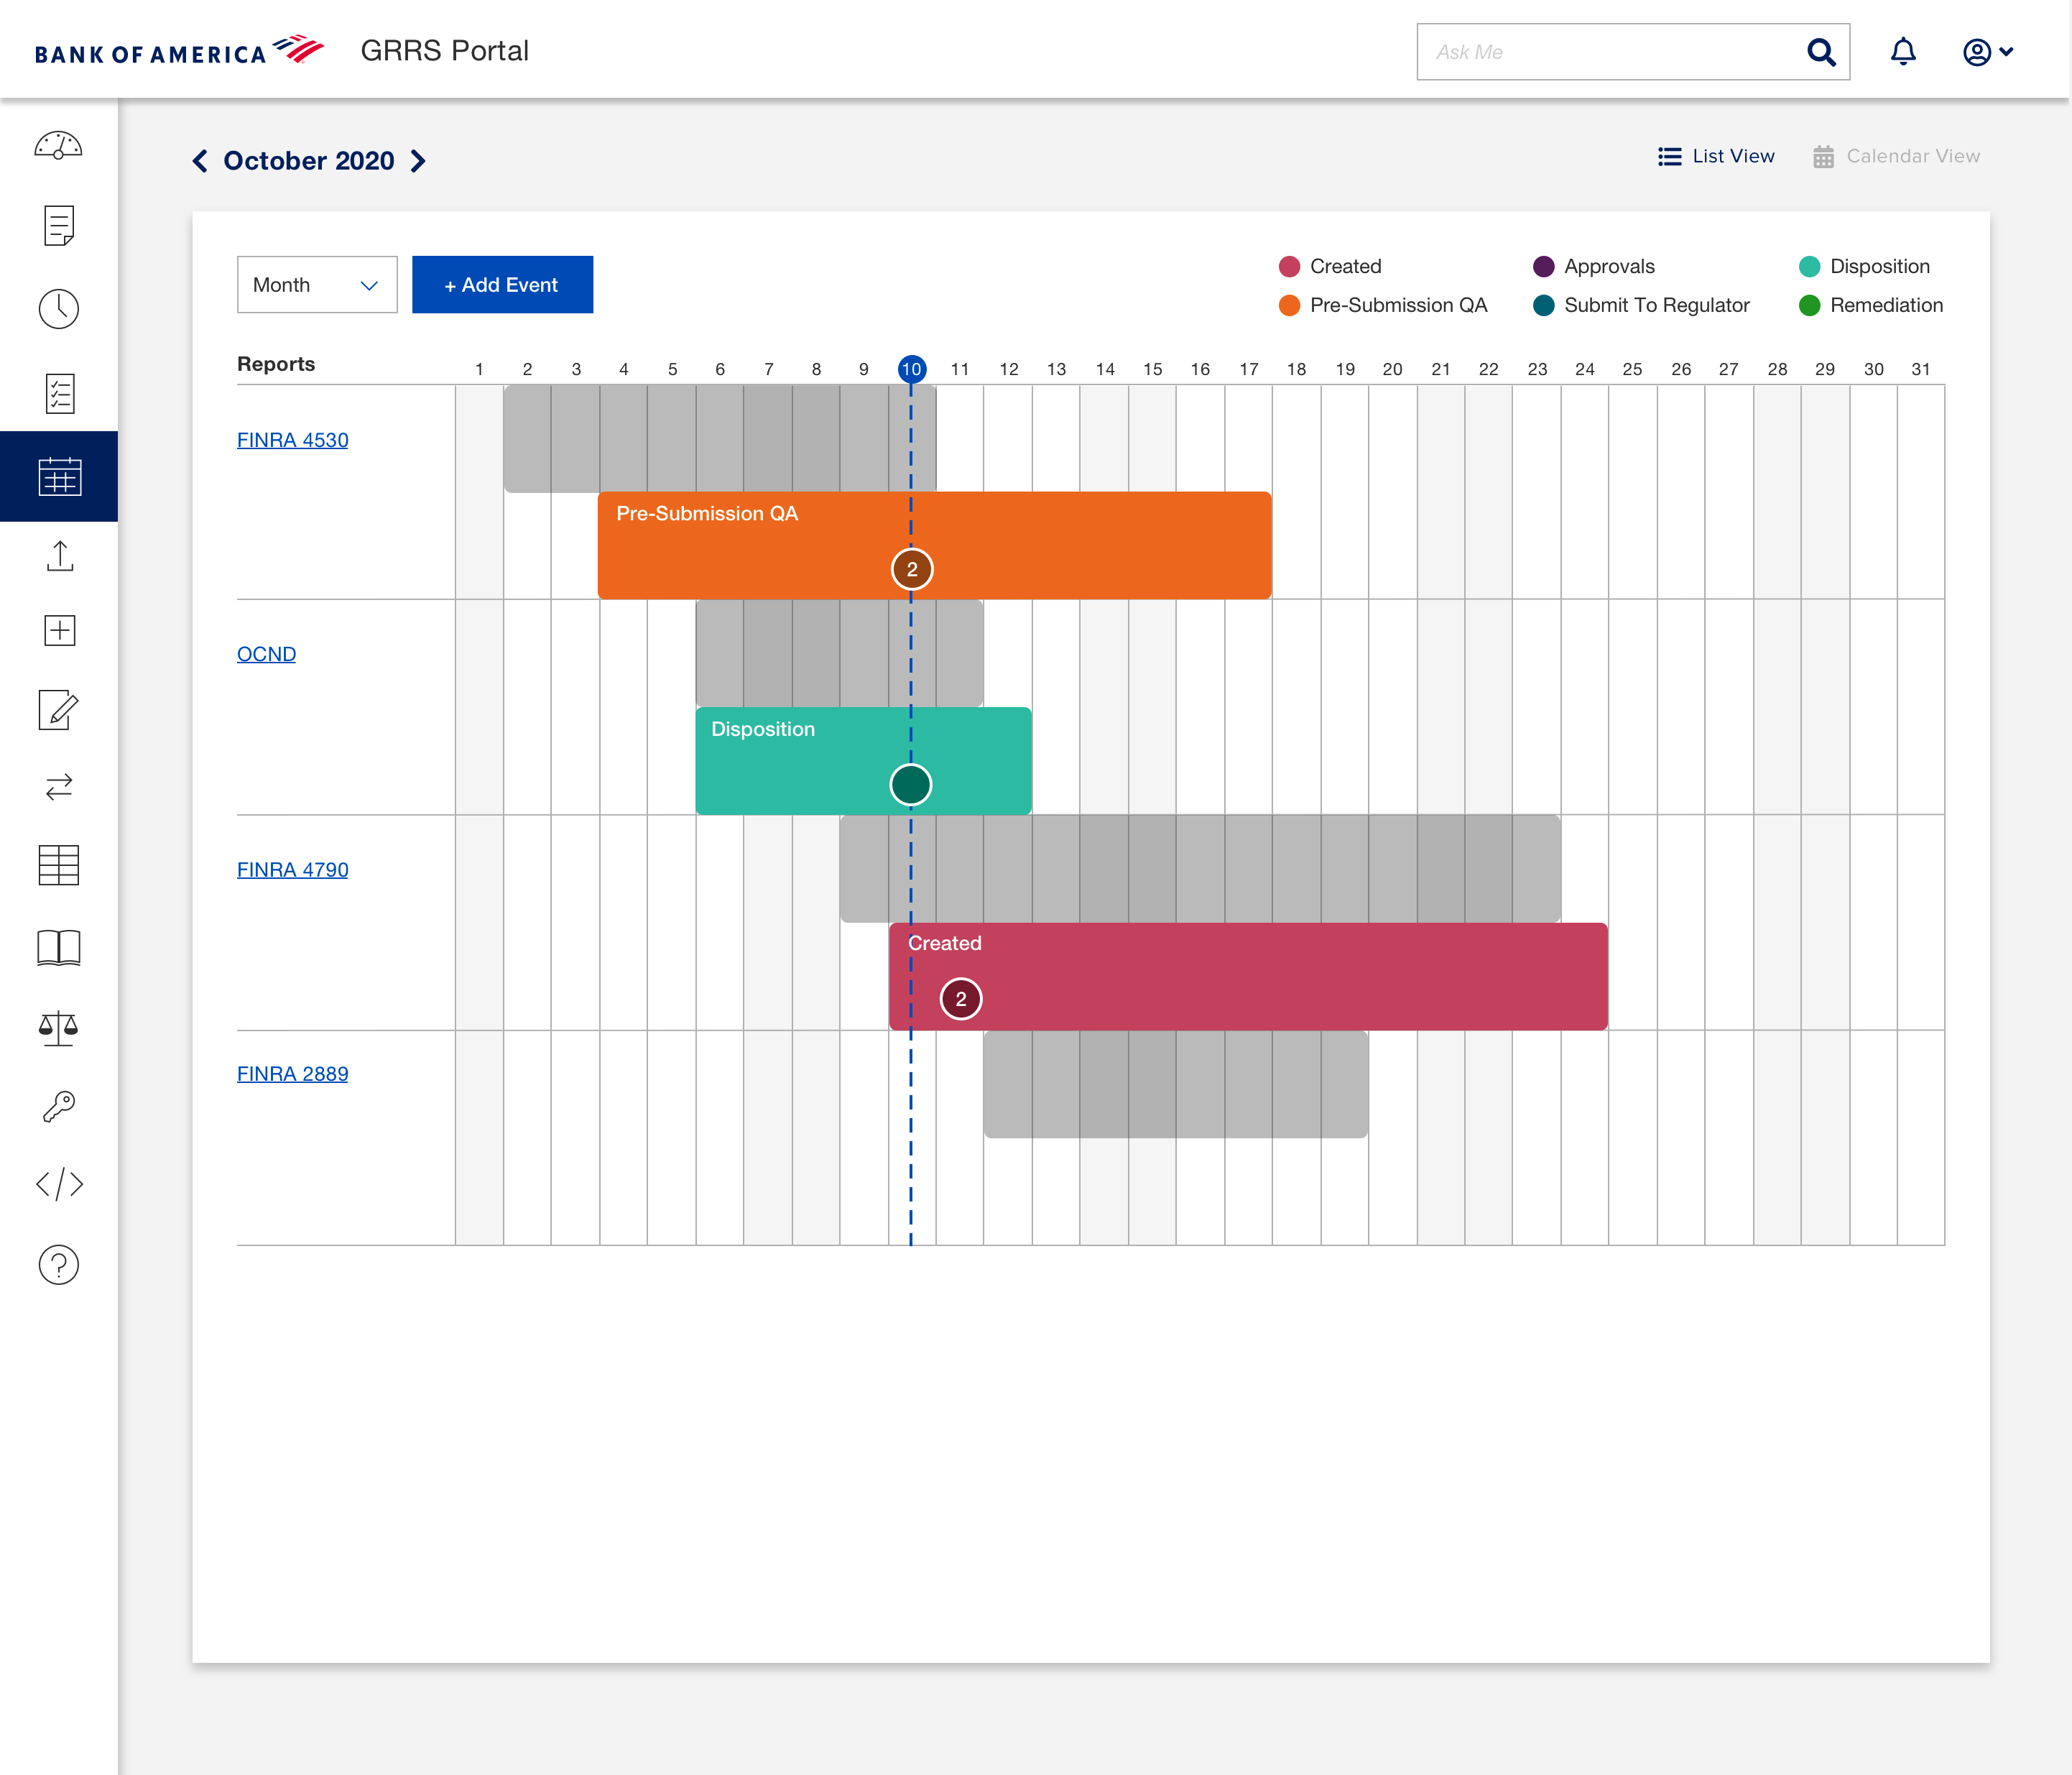Click the upload arrow sidebar icon

58,556
